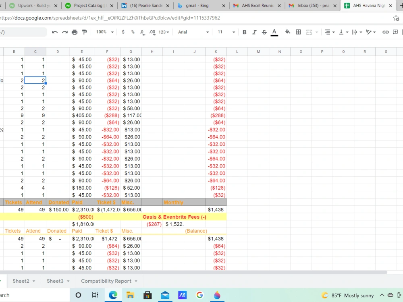Open Google Chrome G icon in taskbar
Screen dimensions: 403x302
[x=200, y=295]
